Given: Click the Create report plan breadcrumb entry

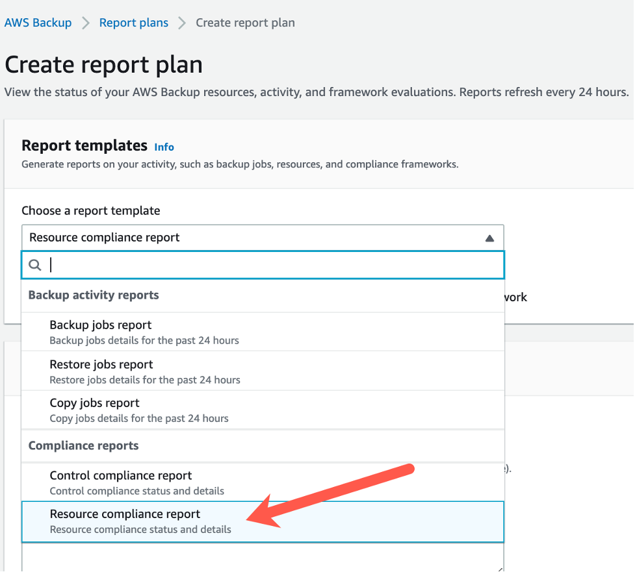Looking at the screenshot, I should 244,22.
